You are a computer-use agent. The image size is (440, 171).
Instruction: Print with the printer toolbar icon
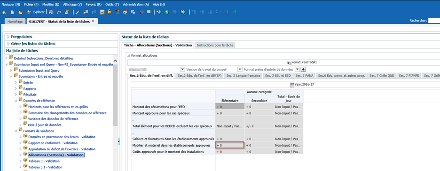point(67,12)
